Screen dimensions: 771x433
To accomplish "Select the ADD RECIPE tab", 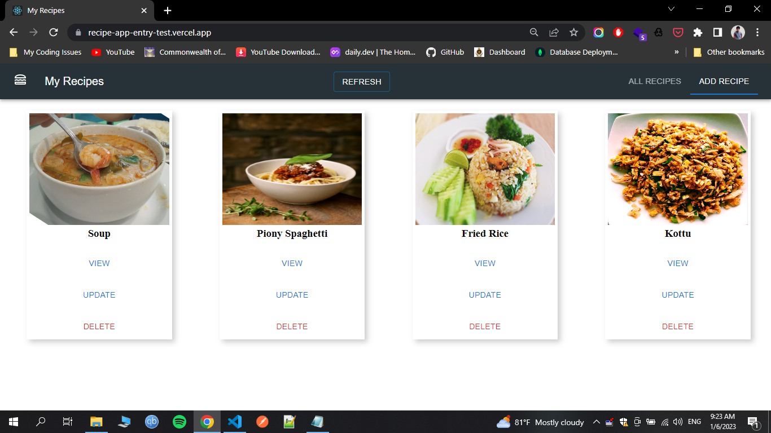I will coord(724,81).
